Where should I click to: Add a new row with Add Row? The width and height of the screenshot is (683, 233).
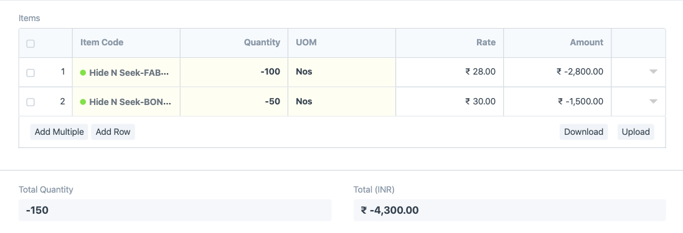click(x=113, y=132)
